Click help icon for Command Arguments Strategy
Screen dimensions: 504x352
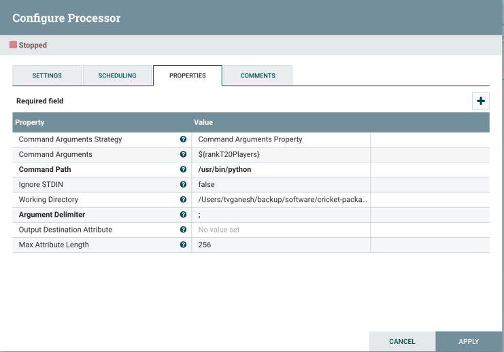[182, 140]
